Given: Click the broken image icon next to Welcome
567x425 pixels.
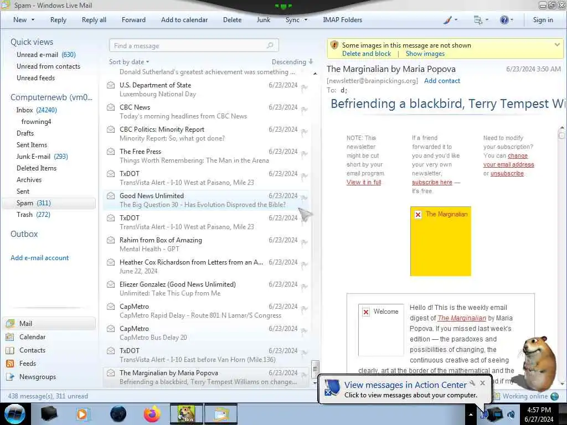Looking at the screenshot, I should click(366, 312).
